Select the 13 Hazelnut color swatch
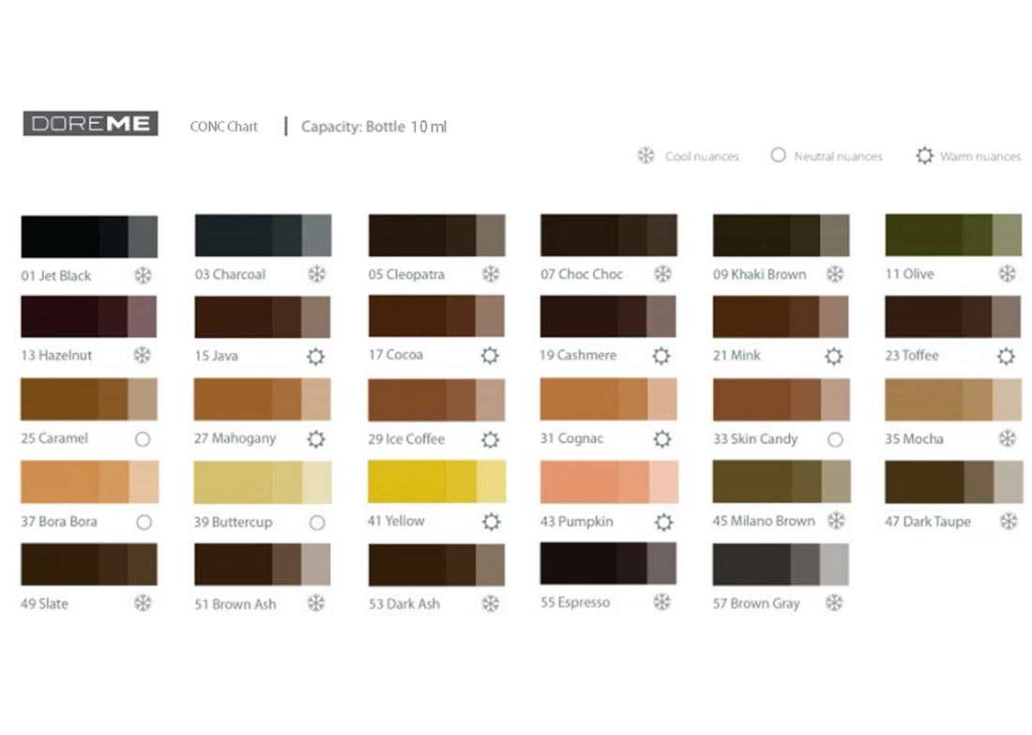 click(x=89, y=316)
